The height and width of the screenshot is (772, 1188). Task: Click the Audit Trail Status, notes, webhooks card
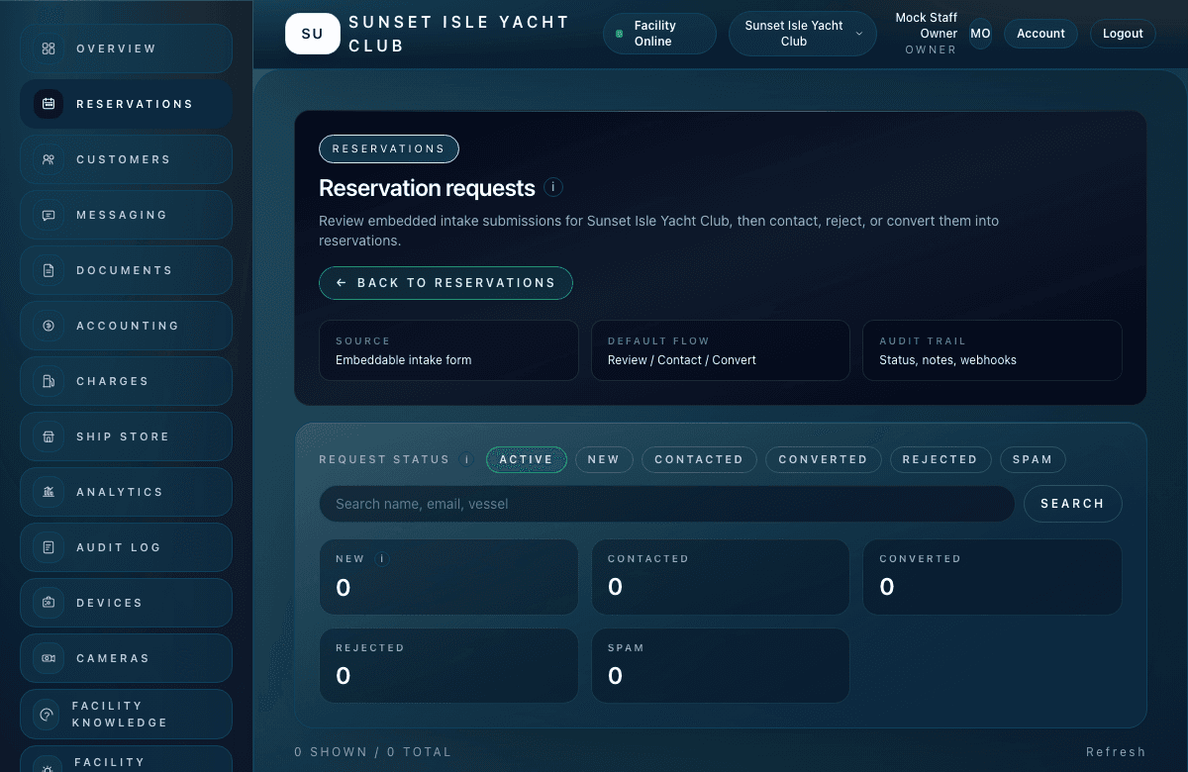(x=992, y=350)
